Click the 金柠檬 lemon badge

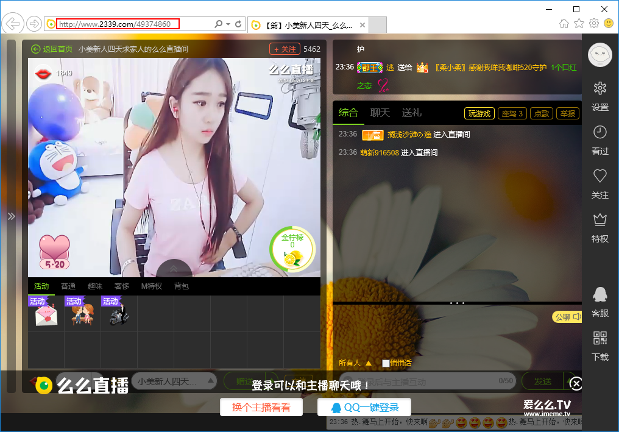292,249
